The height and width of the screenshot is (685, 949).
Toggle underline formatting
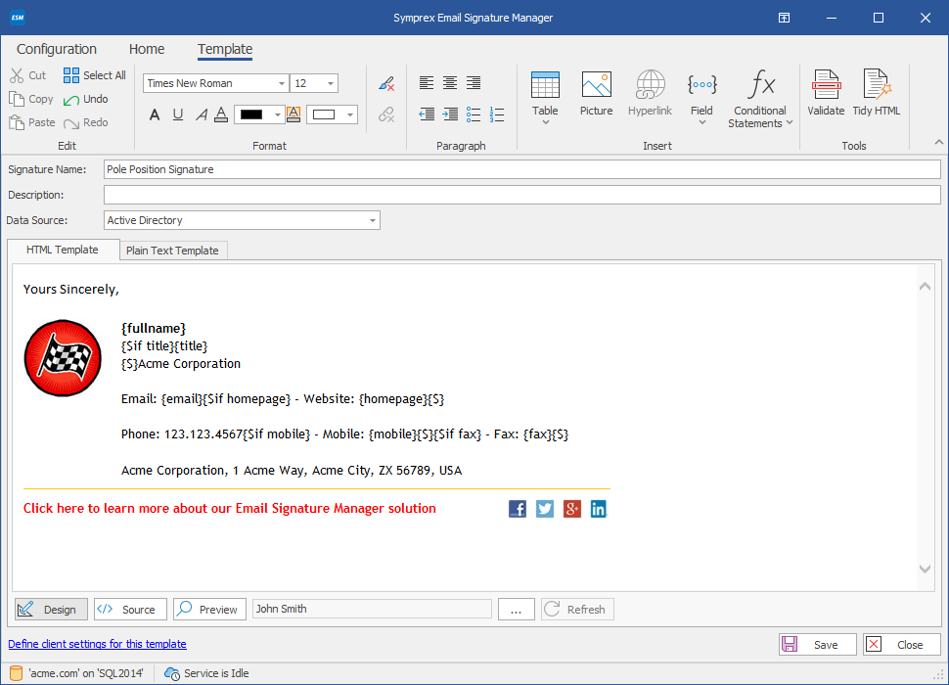[178, 114]
